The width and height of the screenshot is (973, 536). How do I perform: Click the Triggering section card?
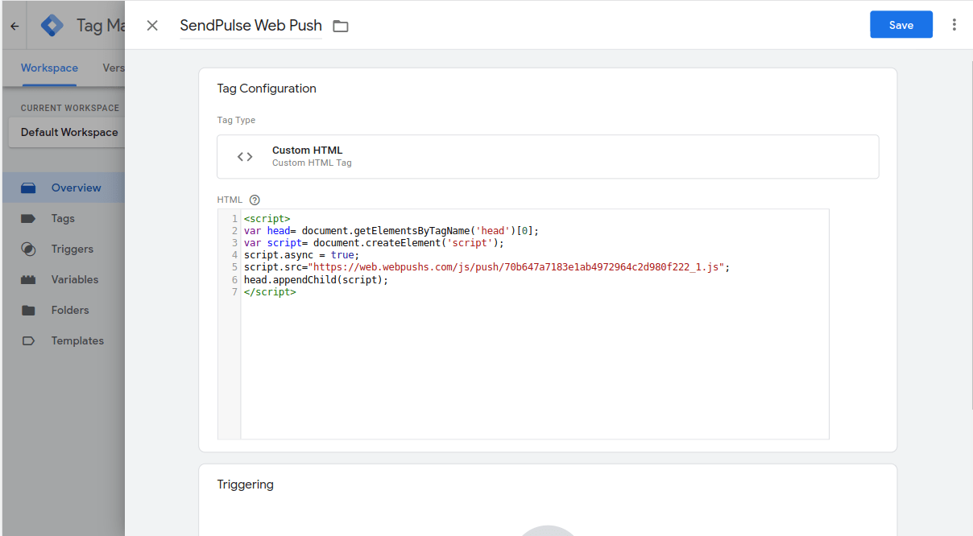click(x=547, y=499)
